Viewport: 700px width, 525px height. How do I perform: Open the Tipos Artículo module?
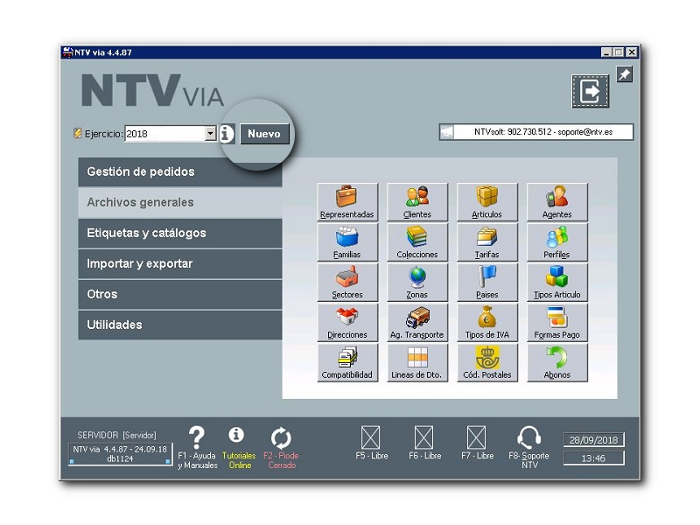tap(557, 282)
